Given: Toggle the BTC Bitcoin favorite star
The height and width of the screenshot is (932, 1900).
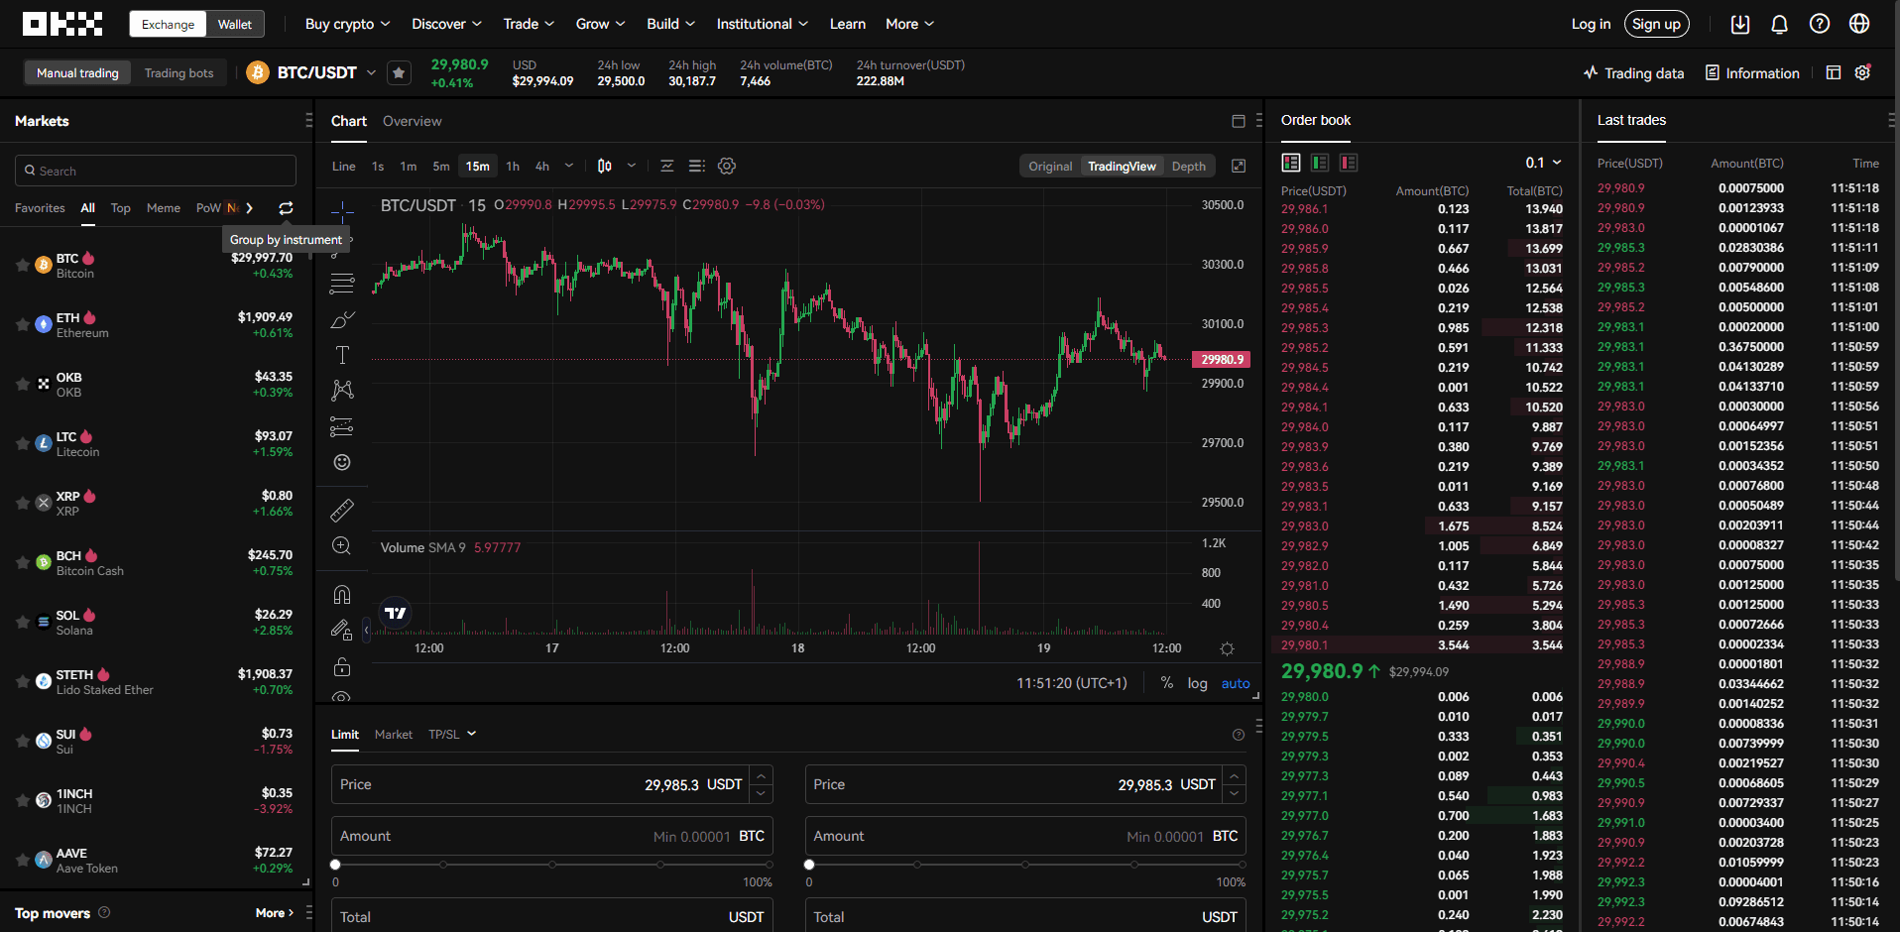Looking at the screenshot, I should [22, 265].
